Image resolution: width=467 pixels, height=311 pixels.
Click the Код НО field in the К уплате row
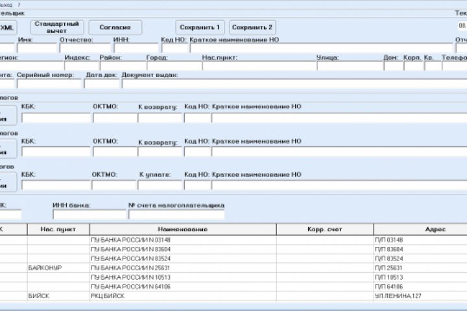pyautogui.click(x=197, y=185)
